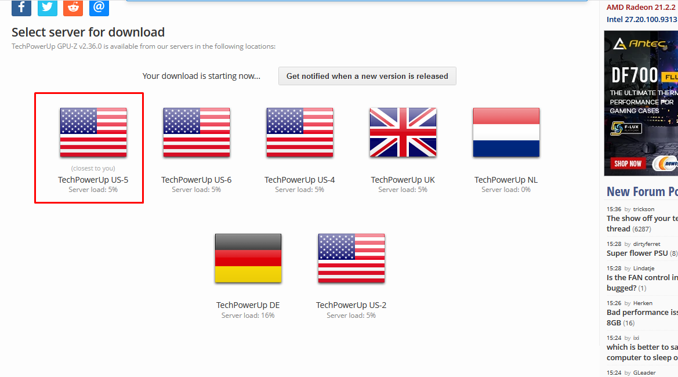The image size is (678, 377).
Task: Open the Bad performance thread
Action: click(642, 317)
